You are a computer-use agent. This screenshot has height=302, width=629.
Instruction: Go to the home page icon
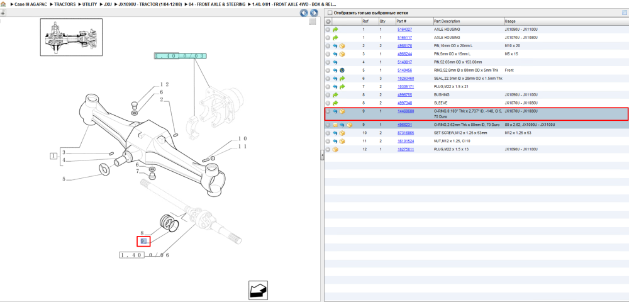point(3,4)
